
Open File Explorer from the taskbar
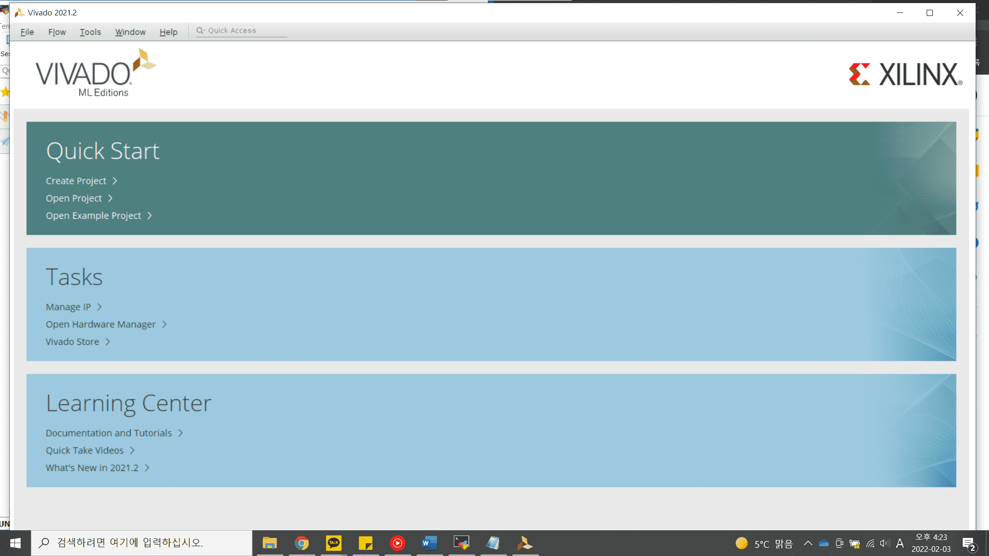(269, 543)
